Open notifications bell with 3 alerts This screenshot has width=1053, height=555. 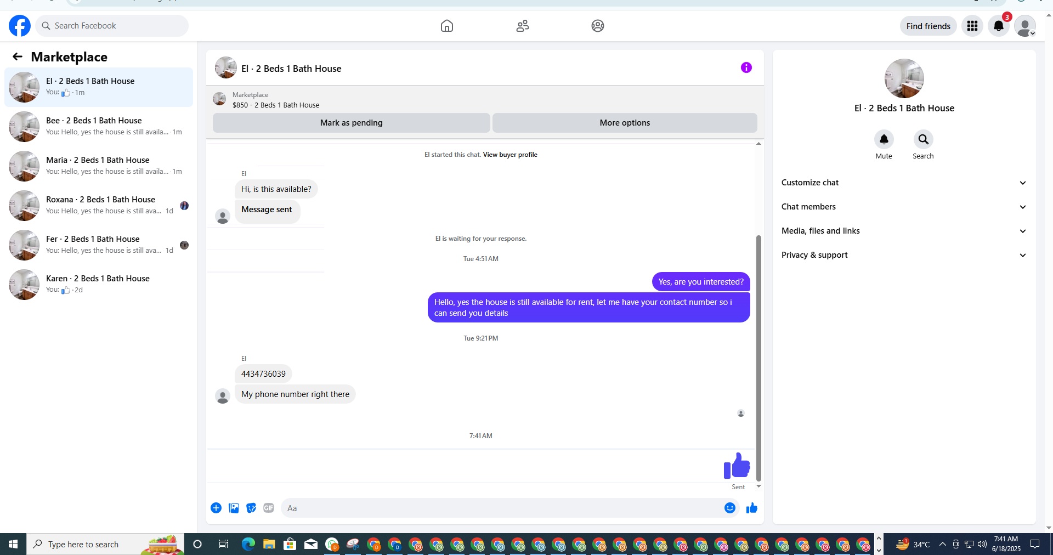click(x=999, y=26)
